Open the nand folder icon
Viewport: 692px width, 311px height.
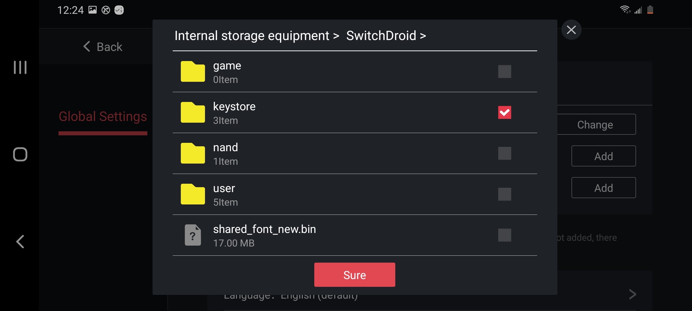pos(193,153)
